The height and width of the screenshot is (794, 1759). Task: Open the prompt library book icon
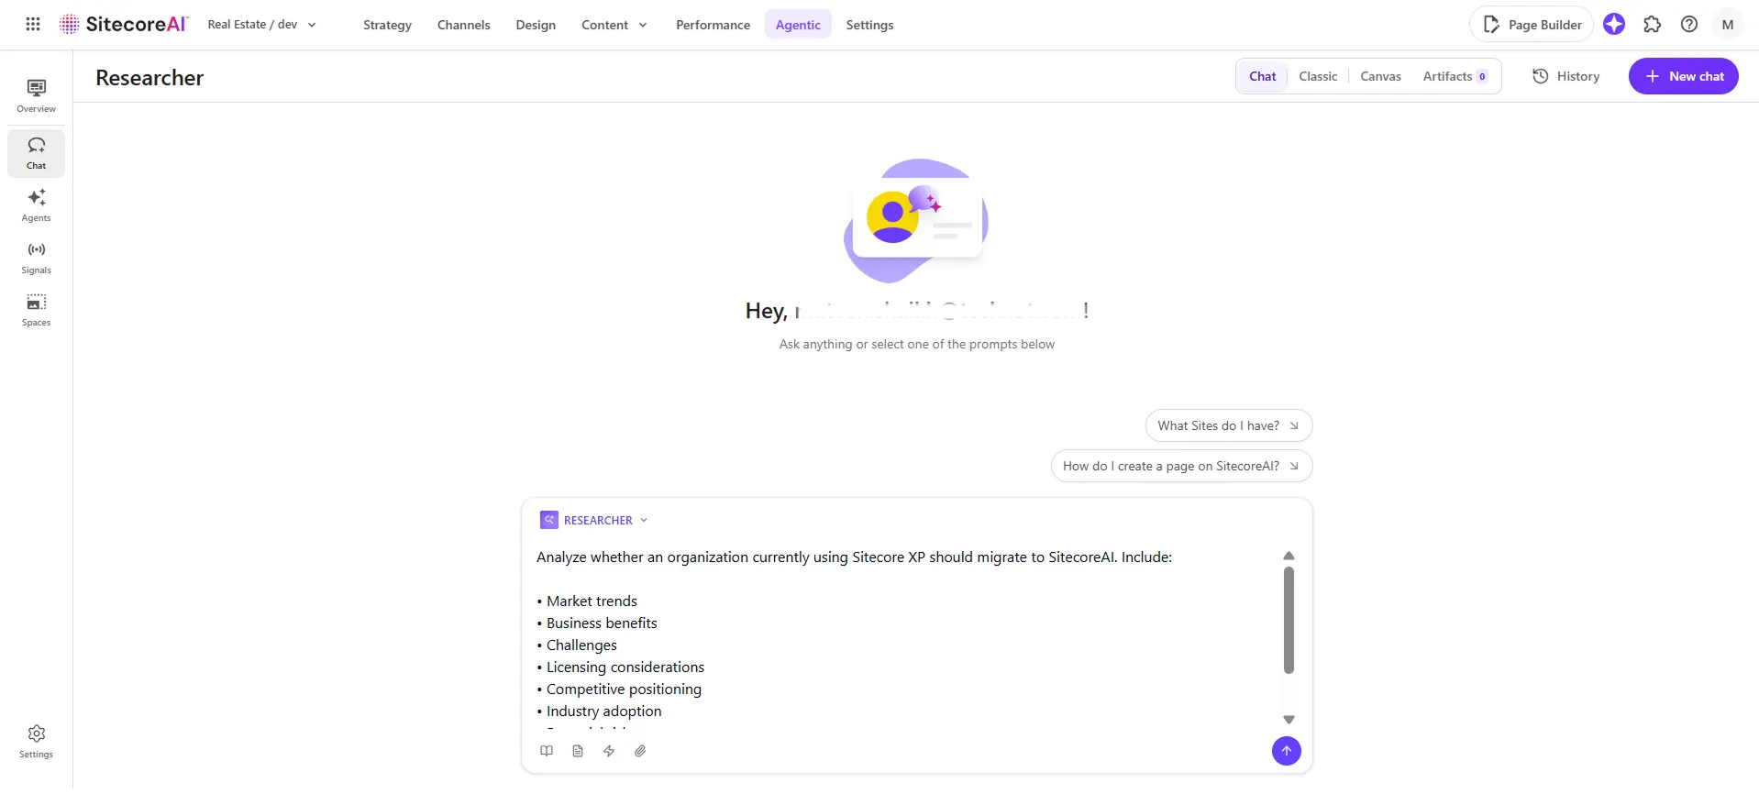[x=547, y=751]
